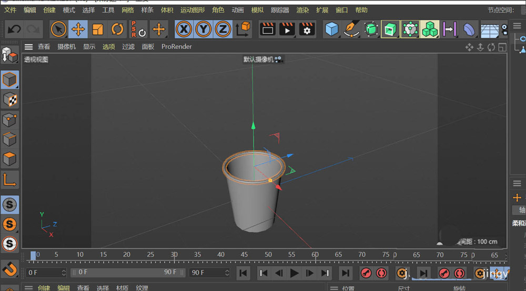This screenshot has width=526, height=291.
Task: Click Render to Picture Viewer icon
Action: (x=287, y=29)
